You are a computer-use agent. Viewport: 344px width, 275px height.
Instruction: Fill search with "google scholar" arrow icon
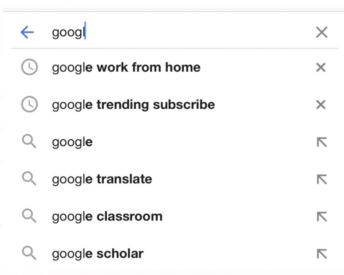tap(321, 254)
